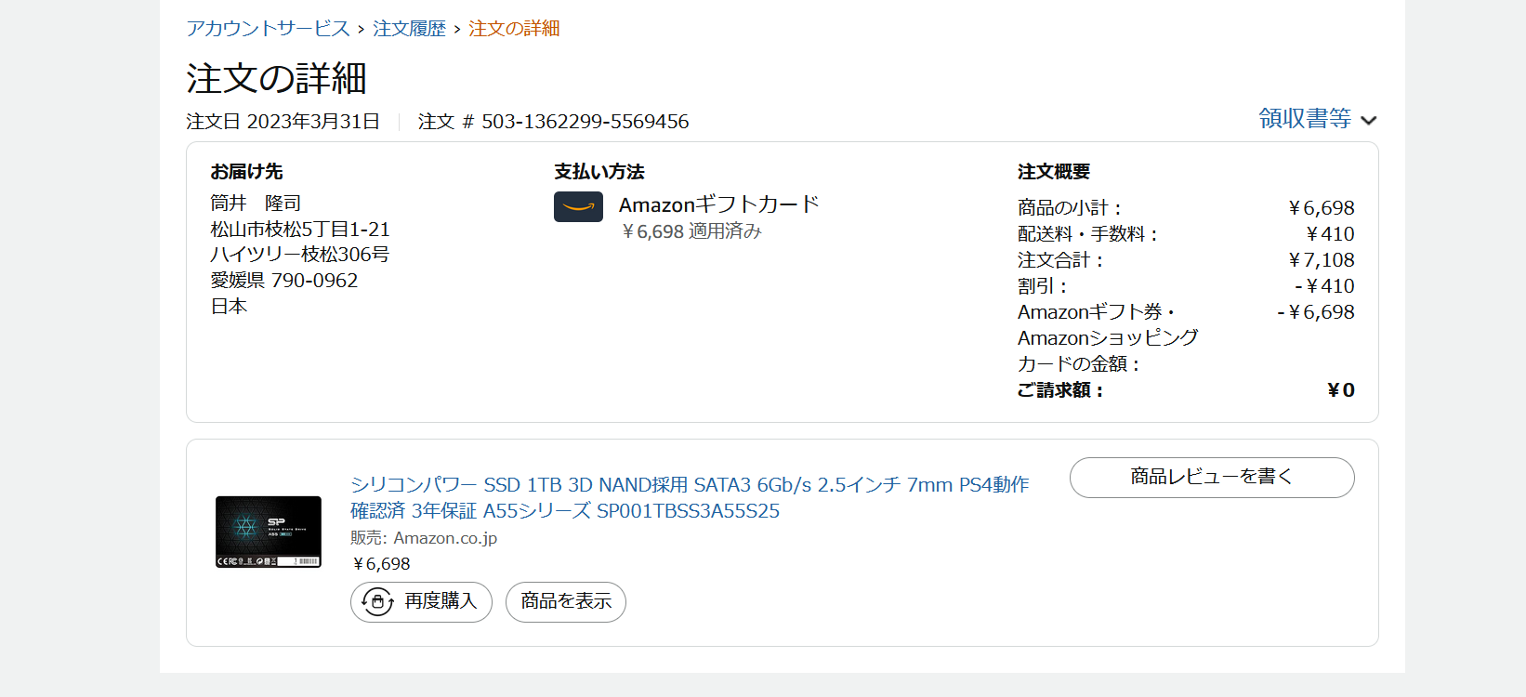Open the シリコンパワー SSD product title link
The height and width of the screenshot is (697, 1526).
689,497
